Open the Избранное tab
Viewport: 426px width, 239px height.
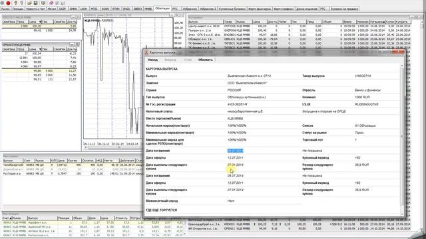tap(190, 9)
